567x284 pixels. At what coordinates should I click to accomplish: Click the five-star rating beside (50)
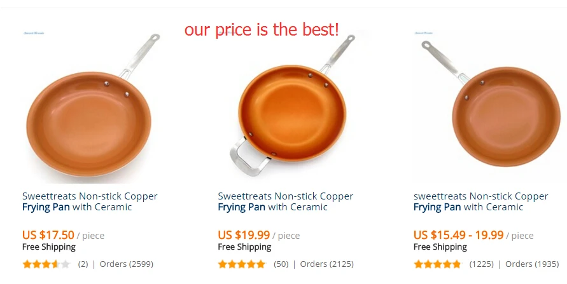coord(242,264)
